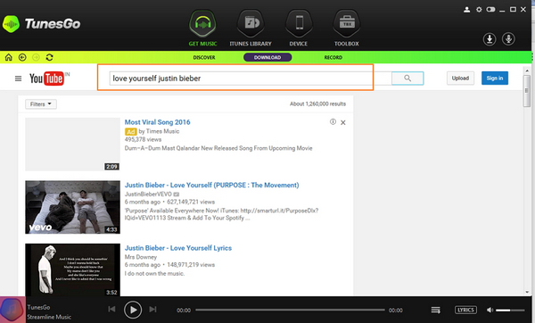
Task: Switch to the Download tab
Action: coord(267,57)
